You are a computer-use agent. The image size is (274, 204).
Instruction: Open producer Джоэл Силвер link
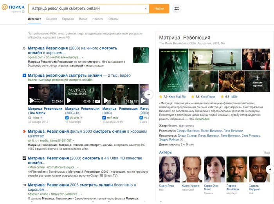click(187, 135)
